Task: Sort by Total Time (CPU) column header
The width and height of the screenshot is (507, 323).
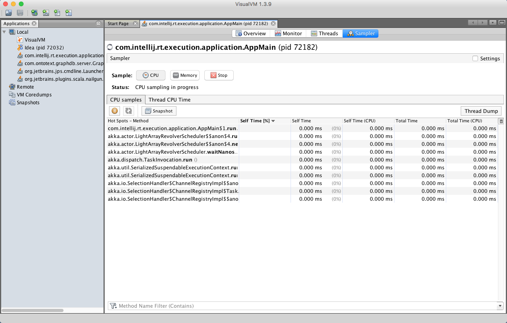Action: tap(472, 121)
